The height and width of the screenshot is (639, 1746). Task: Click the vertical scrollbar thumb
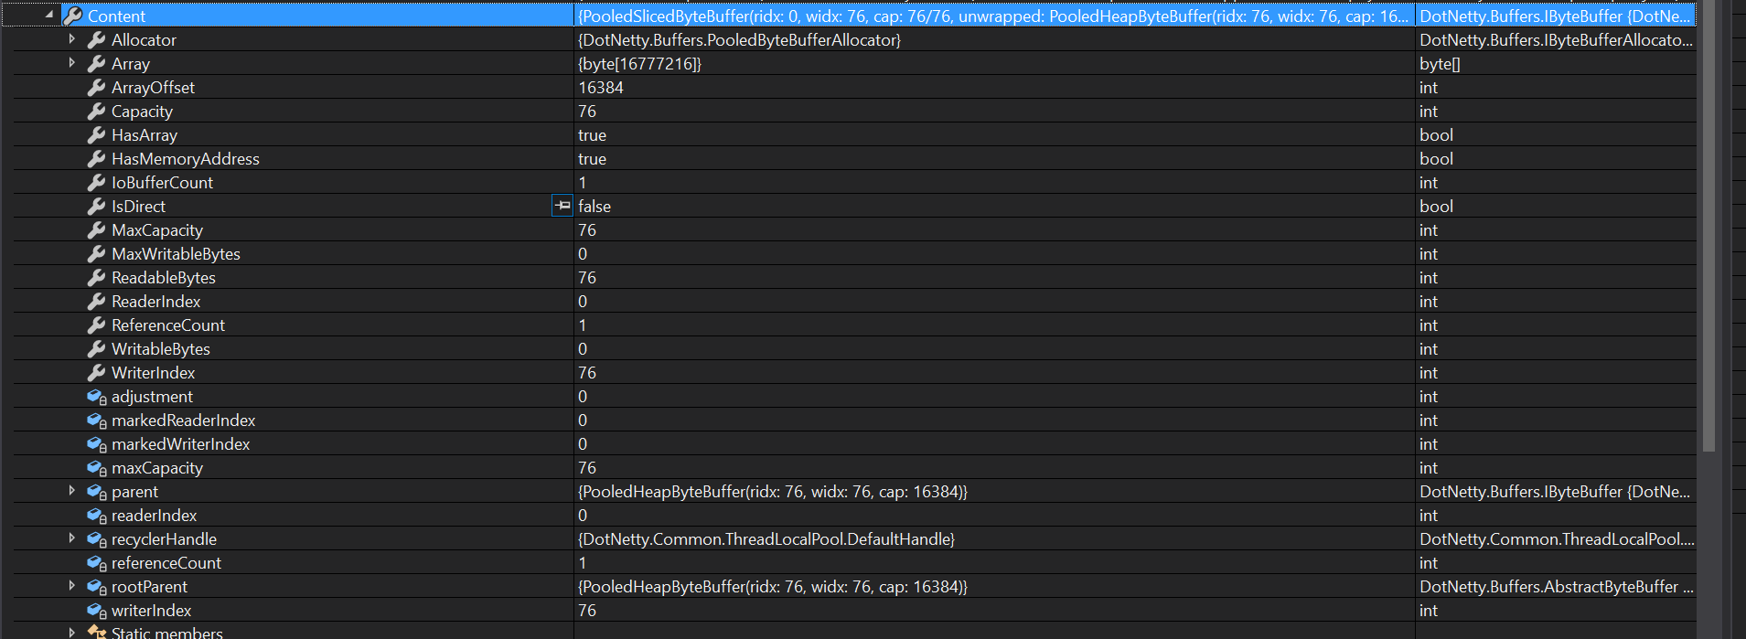pos(1709,226)
